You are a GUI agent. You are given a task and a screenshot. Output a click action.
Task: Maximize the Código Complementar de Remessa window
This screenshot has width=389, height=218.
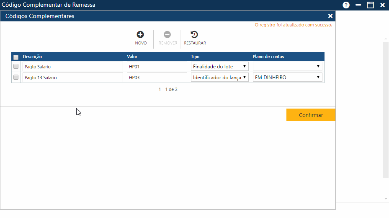[x=370, y=5]
